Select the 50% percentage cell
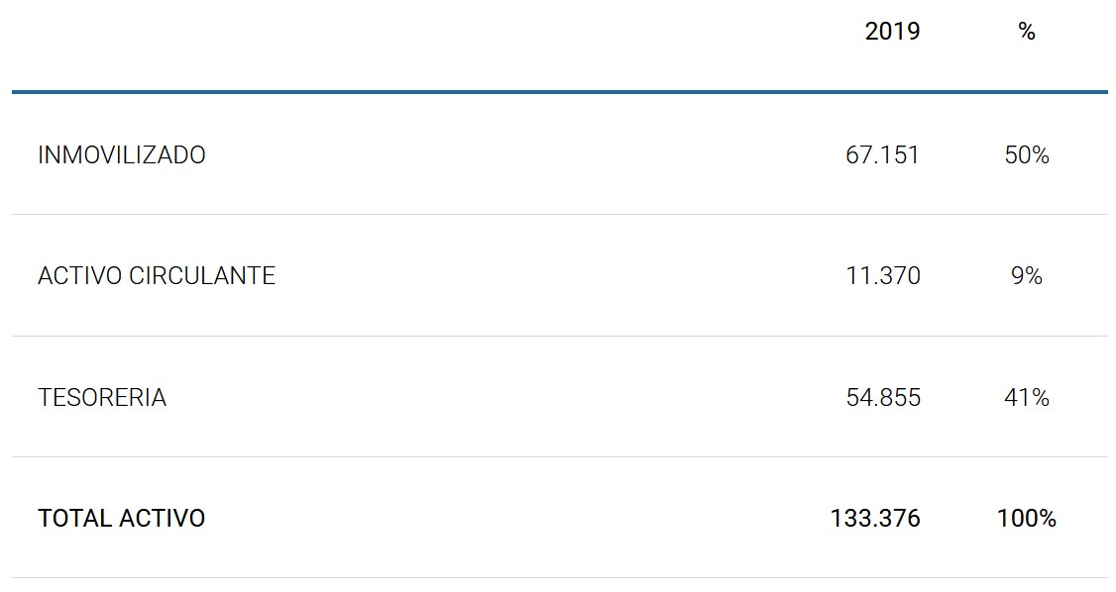This screenshot has width=1116, height=592. (1026, 155)
